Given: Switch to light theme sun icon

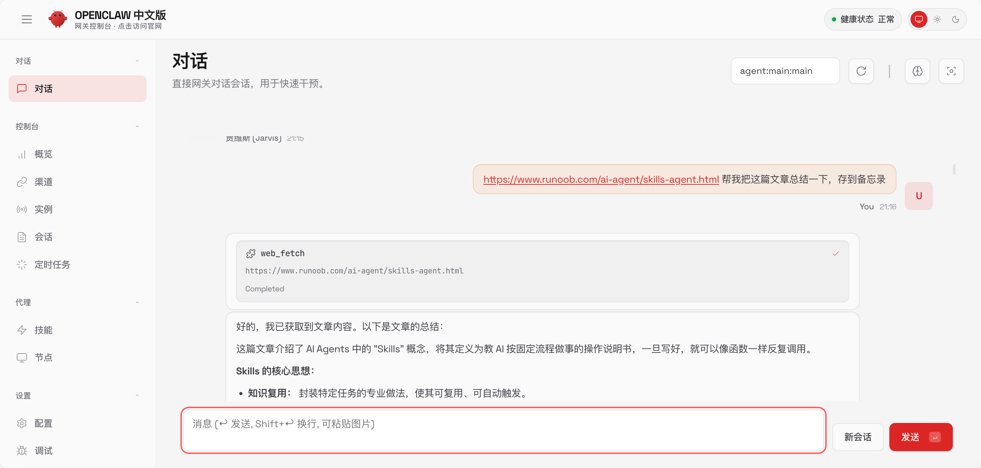Looking at the screenshot, I should (937, 19).
